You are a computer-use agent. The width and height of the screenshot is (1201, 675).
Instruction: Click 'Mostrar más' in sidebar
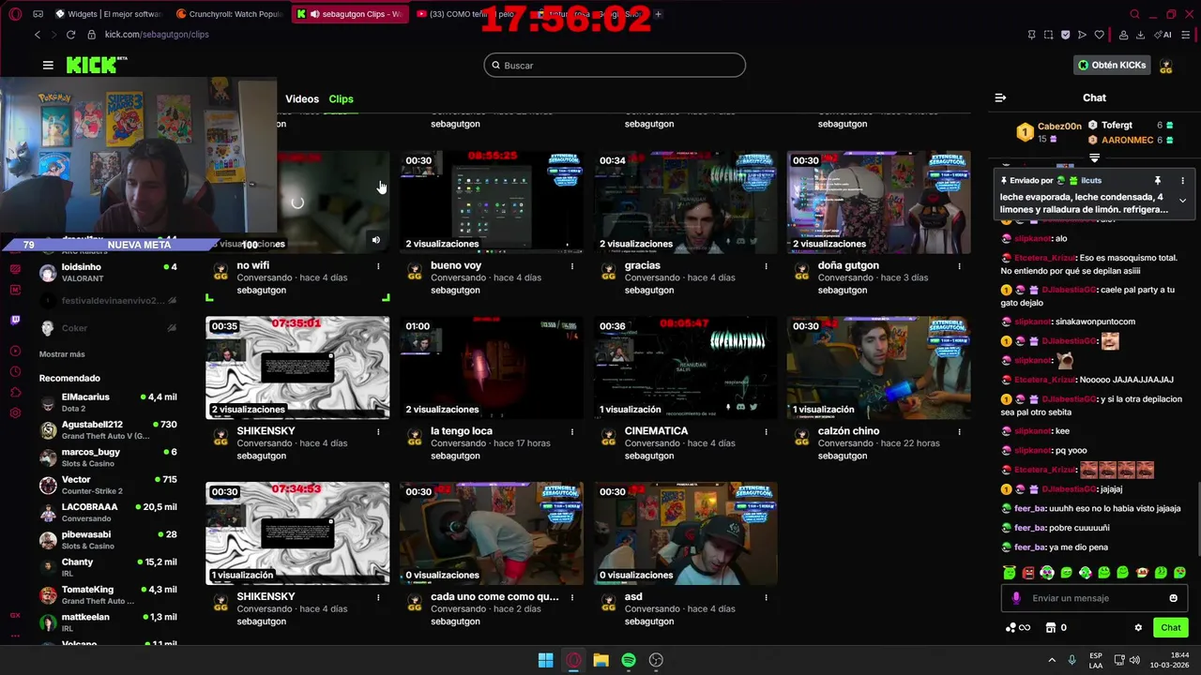[62, 354]
